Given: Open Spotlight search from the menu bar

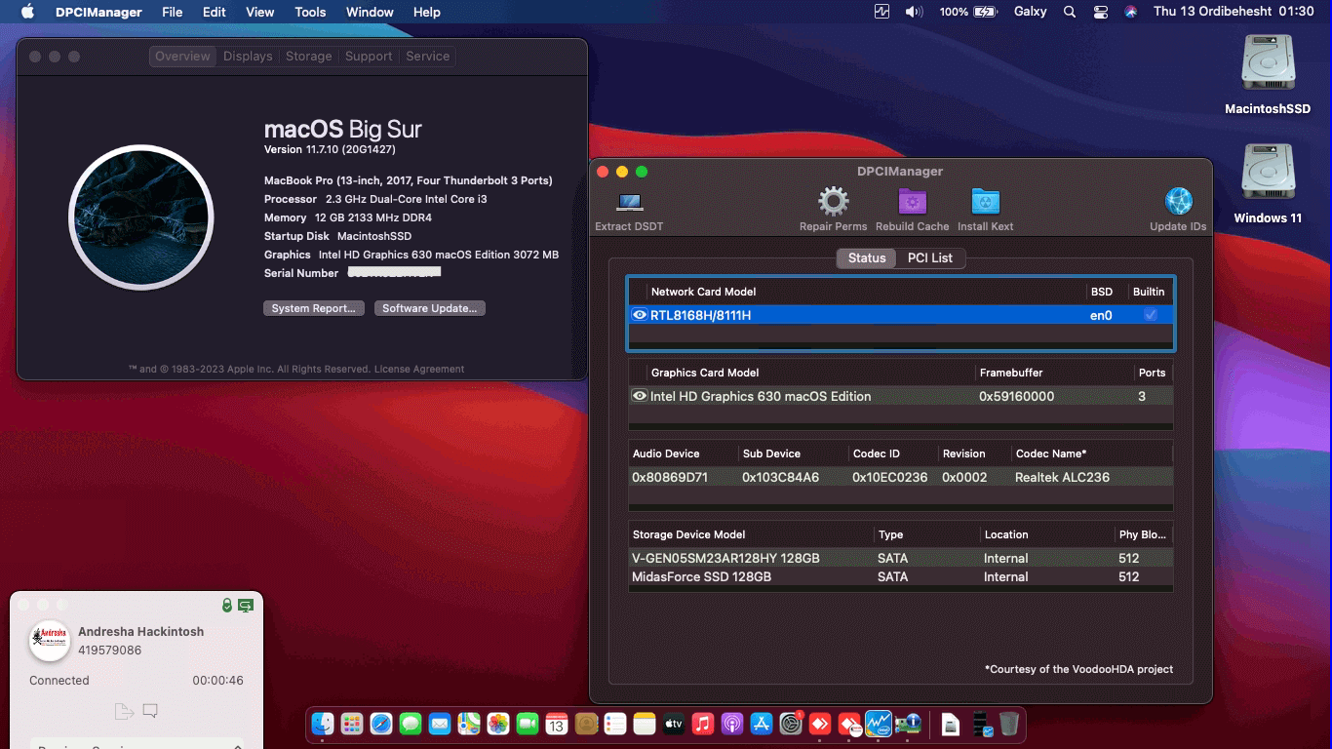Looking at the screenshot, I should (x=1069, y=12).
